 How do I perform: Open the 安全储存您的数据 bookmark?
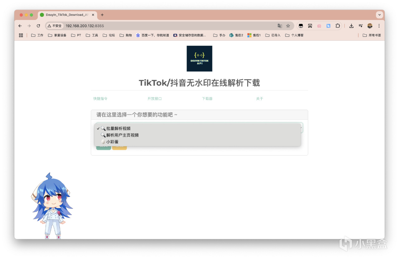coord(190,35)
